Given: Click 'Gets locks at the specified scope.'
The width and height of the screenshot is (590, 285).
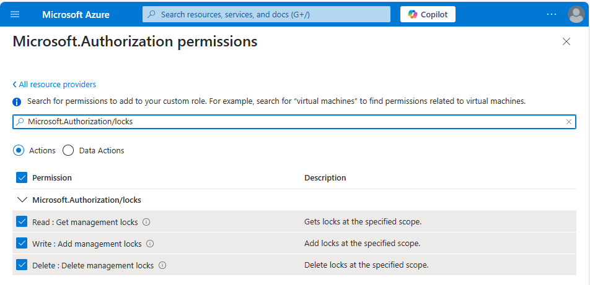Looking at the screenshot, I should pos(363,221).
